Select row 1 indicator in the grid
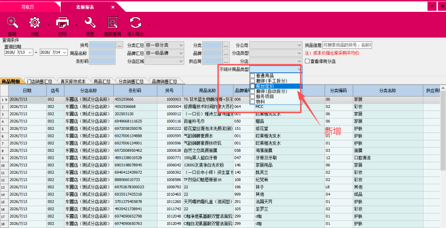The height and width of the screenshot is (228, 446). (4, 100)
